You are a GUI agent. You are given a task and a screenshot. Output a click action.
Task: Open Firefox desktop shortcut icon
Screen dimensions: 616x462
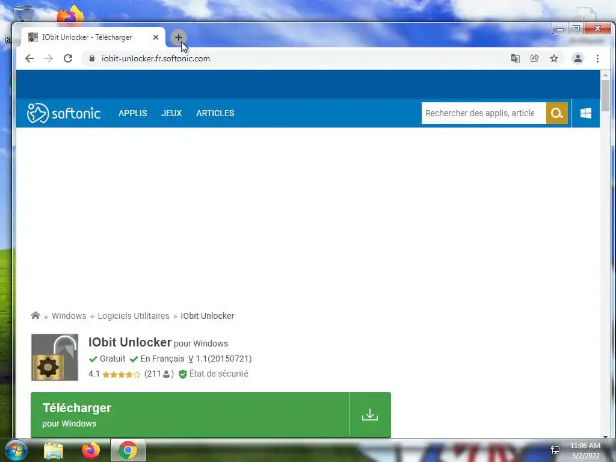70,14
